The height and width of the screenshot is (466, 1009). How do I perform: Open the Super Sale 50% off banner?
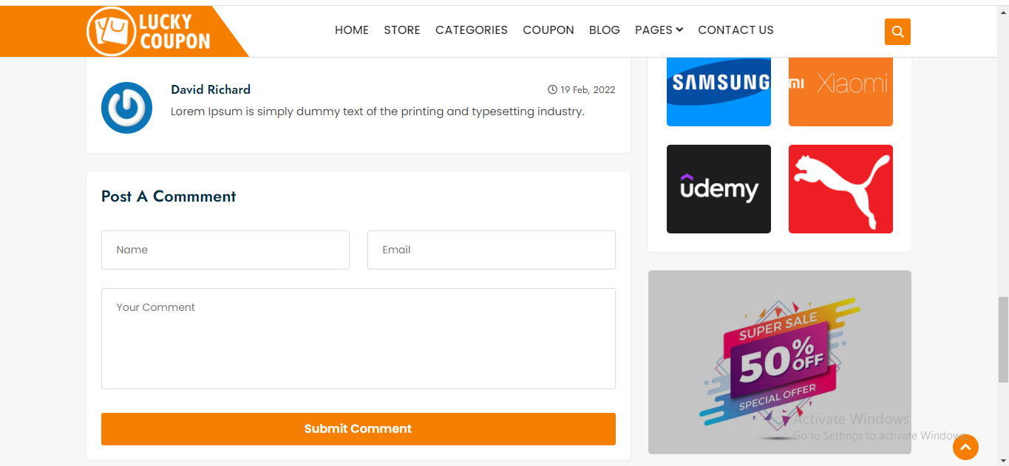779,362
